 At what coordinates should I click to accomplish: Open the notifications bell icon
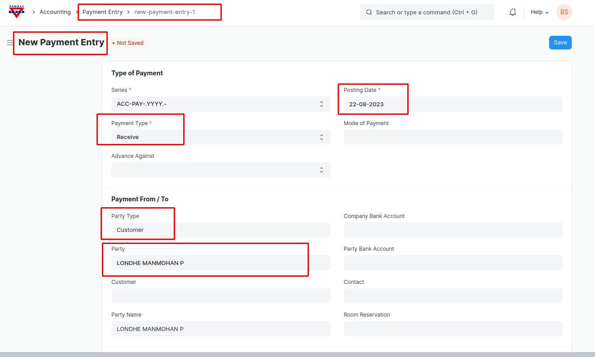click(x=512, y=12)
